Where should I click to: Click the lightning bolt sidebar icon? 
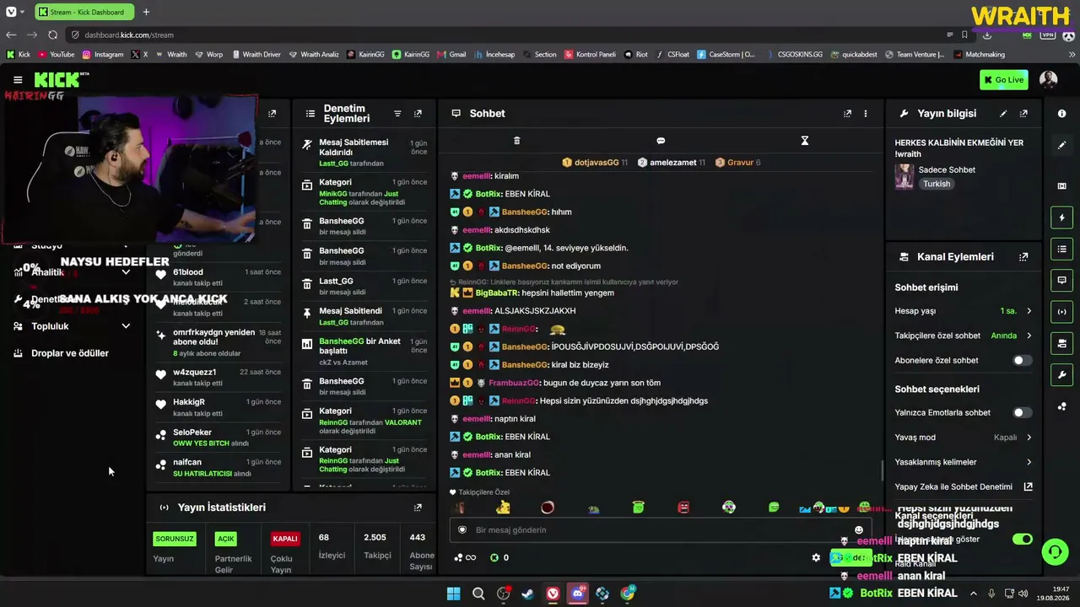point(1062,218)
